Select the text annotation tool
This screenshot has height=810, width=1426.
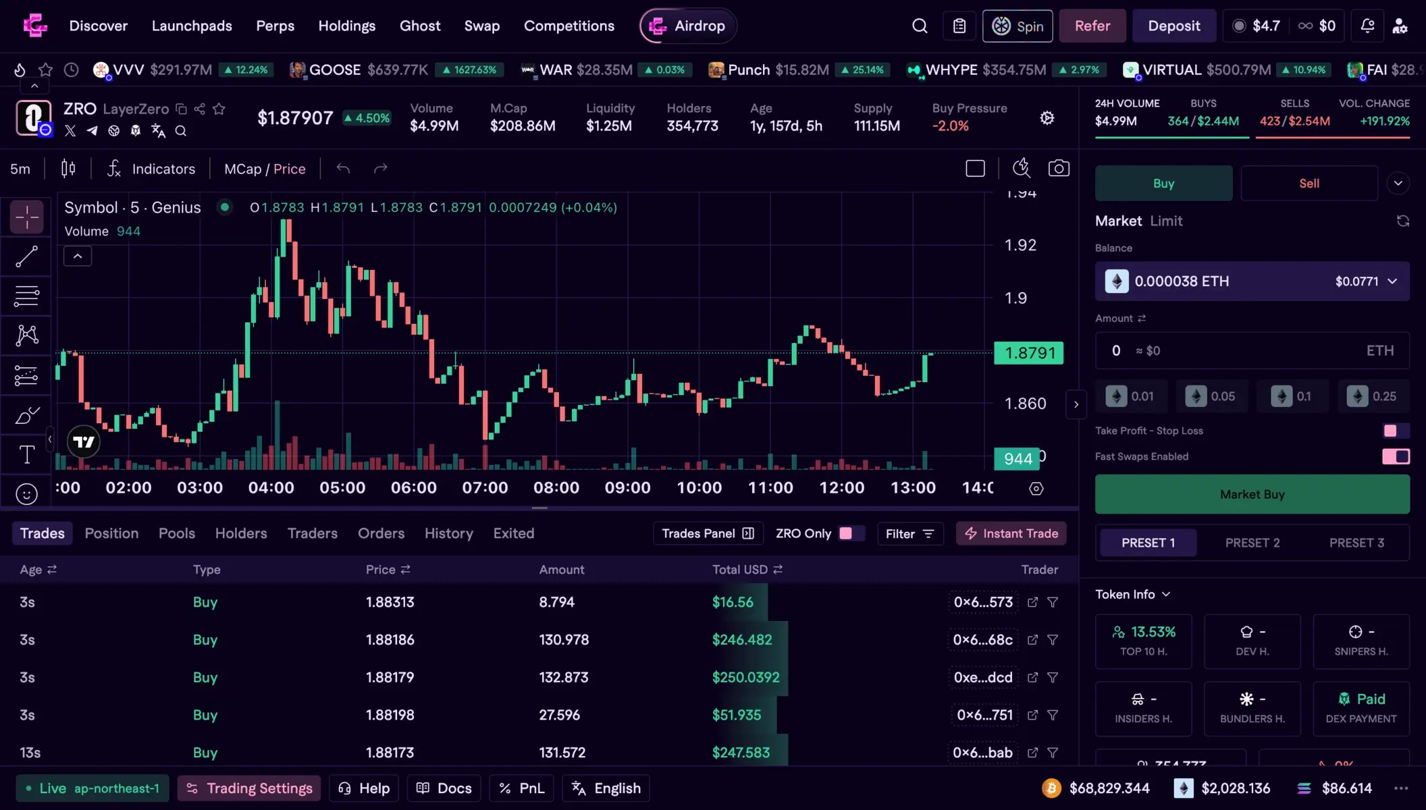pos(27,455)
